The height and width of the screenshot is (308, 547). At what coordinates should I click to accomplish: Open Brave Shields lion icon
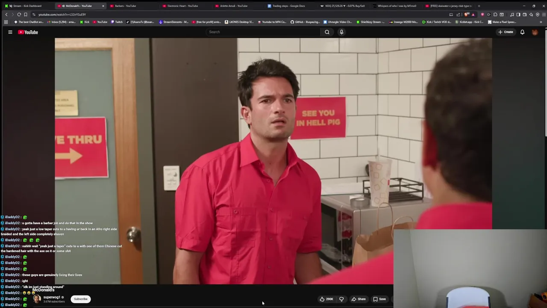click(466, 15)
